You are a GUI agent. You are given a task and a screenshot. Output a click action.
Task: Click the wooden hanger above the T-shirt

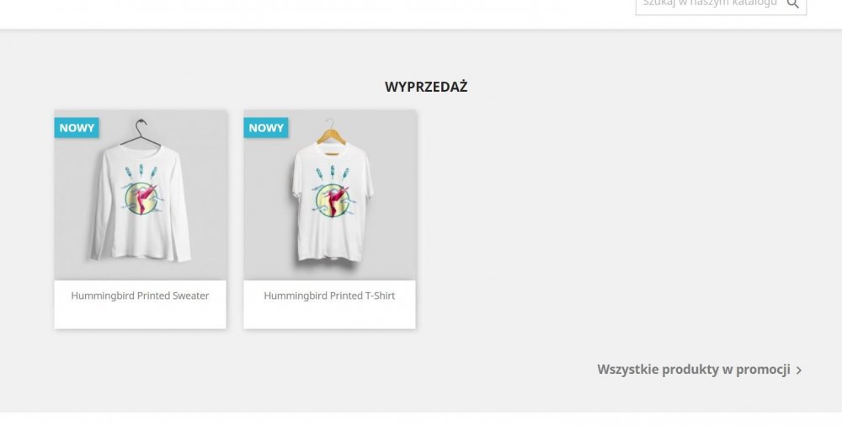point(331,132)
